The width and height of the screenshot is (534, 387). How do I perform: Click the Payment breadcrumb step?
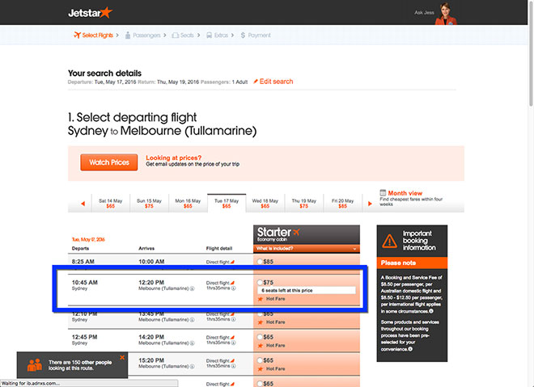click(256, 35)
